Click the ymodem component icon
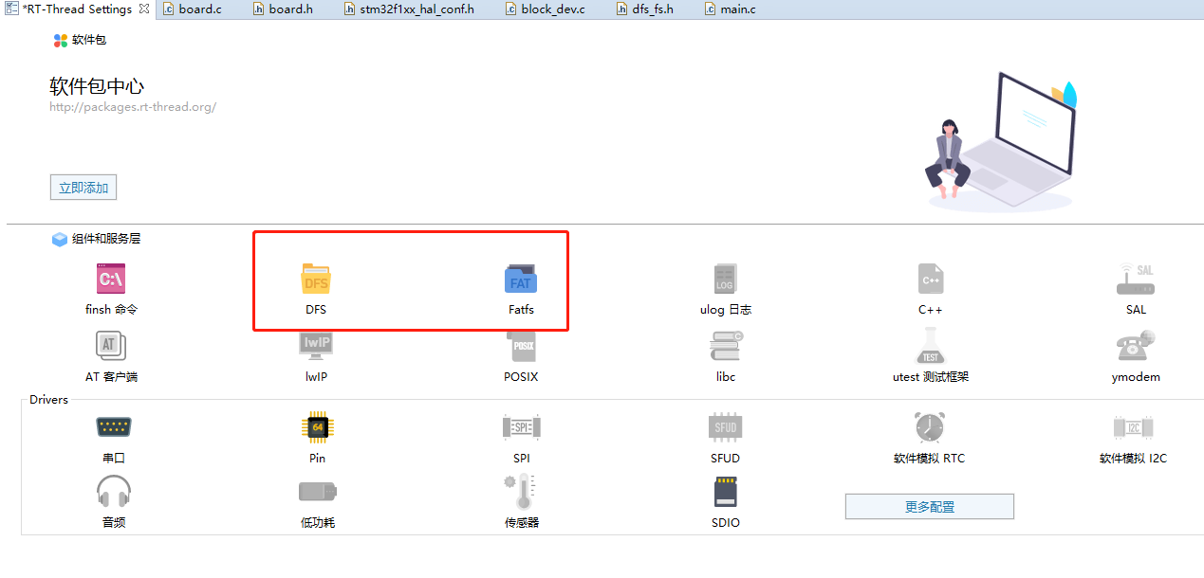The height and width of the screenshot is (578, 1204). point(1135,351)
